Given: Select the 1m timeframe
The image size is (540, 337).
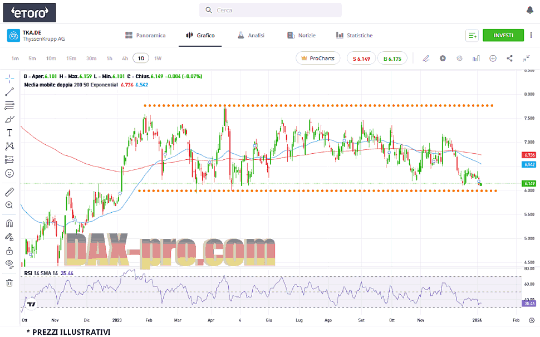Looking at the screenshot, I should point(15,58).
